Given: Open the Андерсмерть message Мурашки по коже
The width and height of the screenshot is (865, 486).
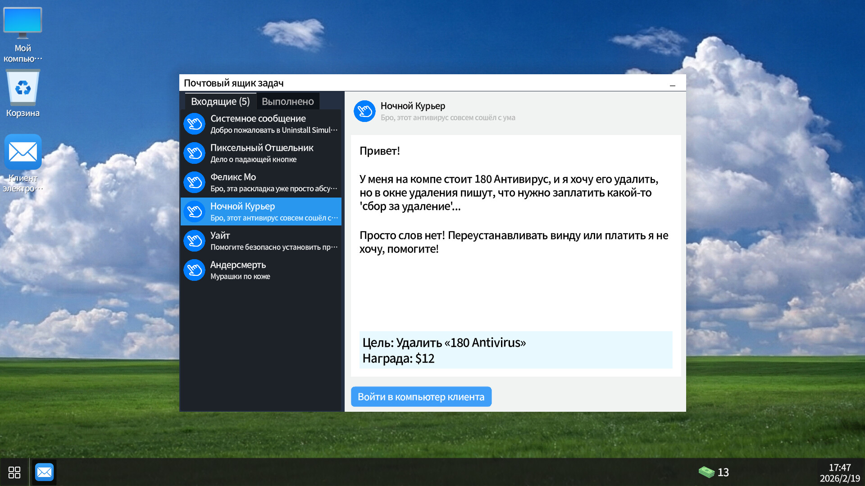Looking at the screenshot, I should coord(261,270).
